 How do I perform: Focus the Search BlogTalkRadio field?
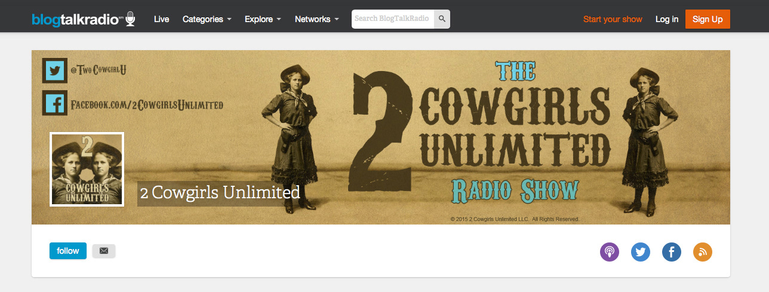pos(393,19)
